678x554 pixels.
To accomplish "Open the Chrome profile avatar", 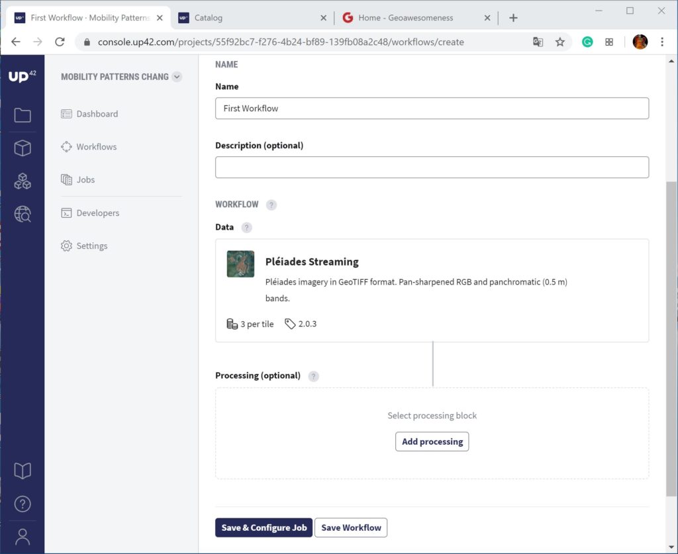I will click(640, 42).
